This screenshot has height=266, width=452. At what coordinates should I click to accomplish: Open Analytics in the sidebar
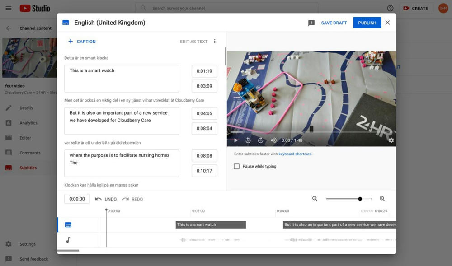pyautogui.click(x=28, y=123)
